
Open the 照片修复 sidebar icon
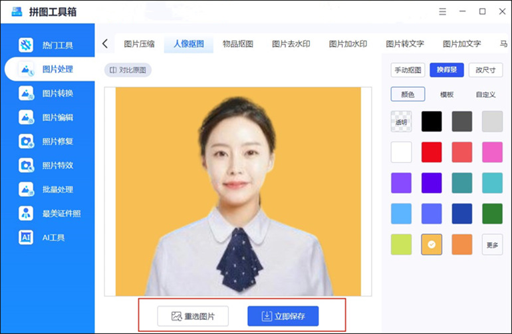click(27, 141)
